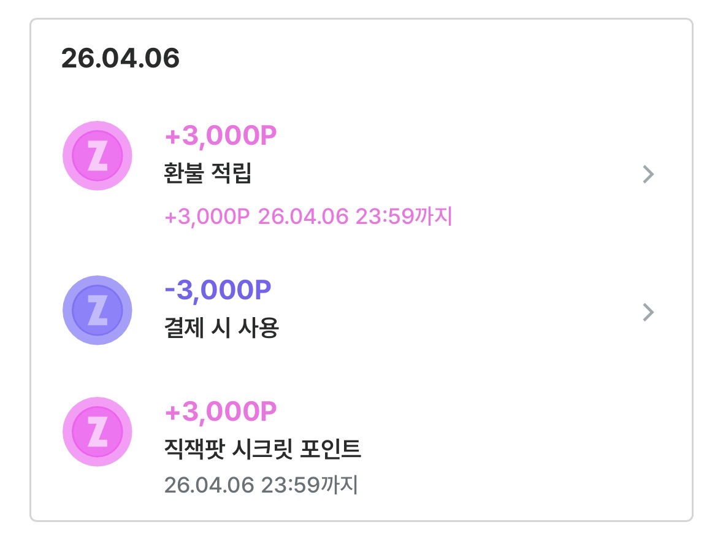Click the pink 26.04.06 expiry date text
The height and width of the screenshot is (549, 723).
tap(303, 217)
